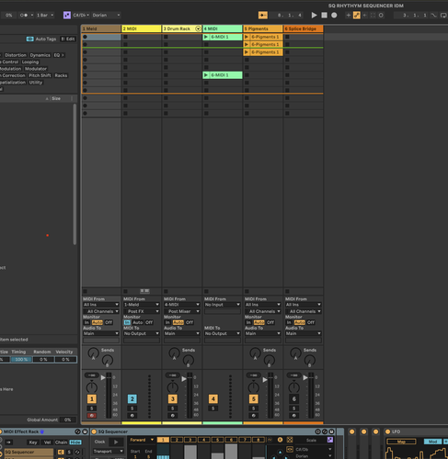Toggle the purple scale mode icon
This screenshot has width=448, height=459.
point(67,15)
